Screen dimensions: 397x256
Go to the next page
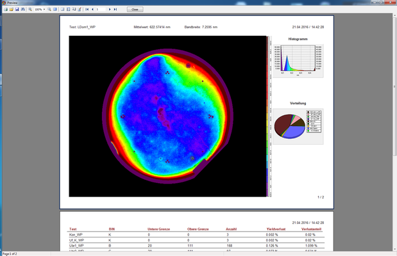click(x=110, y=10)
